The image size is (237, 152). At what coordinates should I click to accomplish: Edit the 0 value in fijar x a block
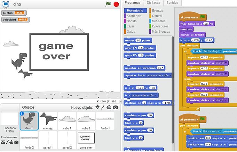(141, 123)
